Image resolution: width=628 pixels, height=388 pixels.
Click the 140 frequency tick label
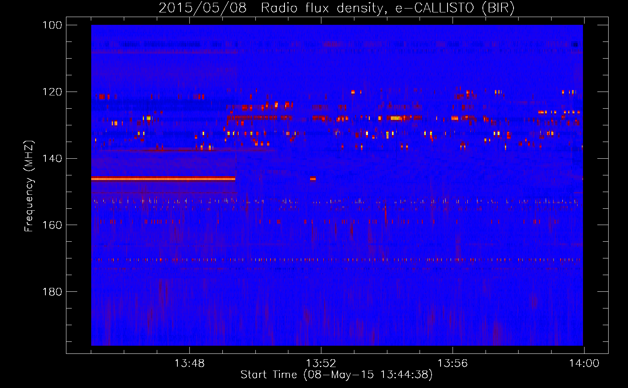tap(52, 158)
